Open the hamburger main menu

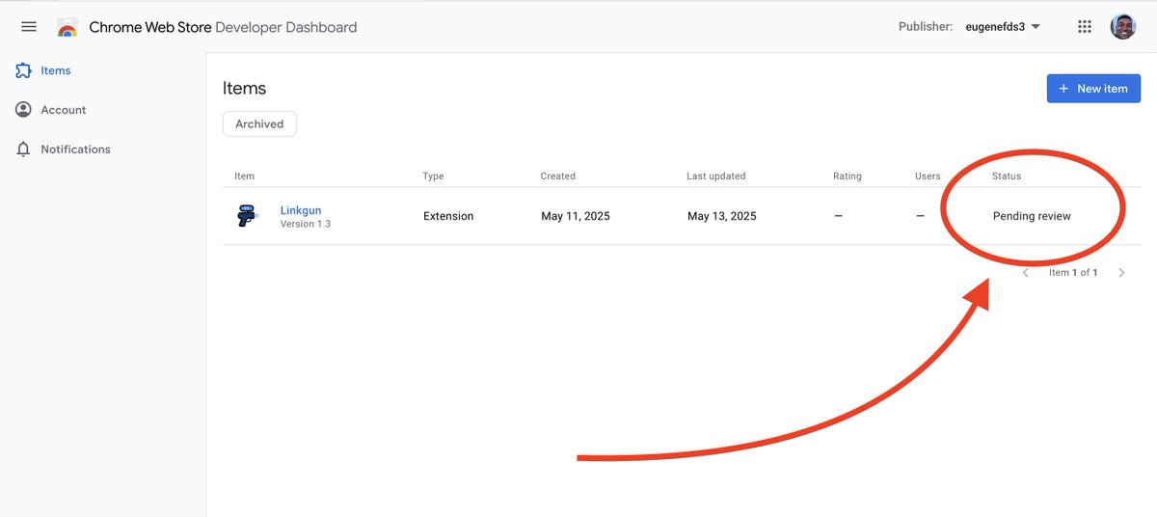(29, 27)
